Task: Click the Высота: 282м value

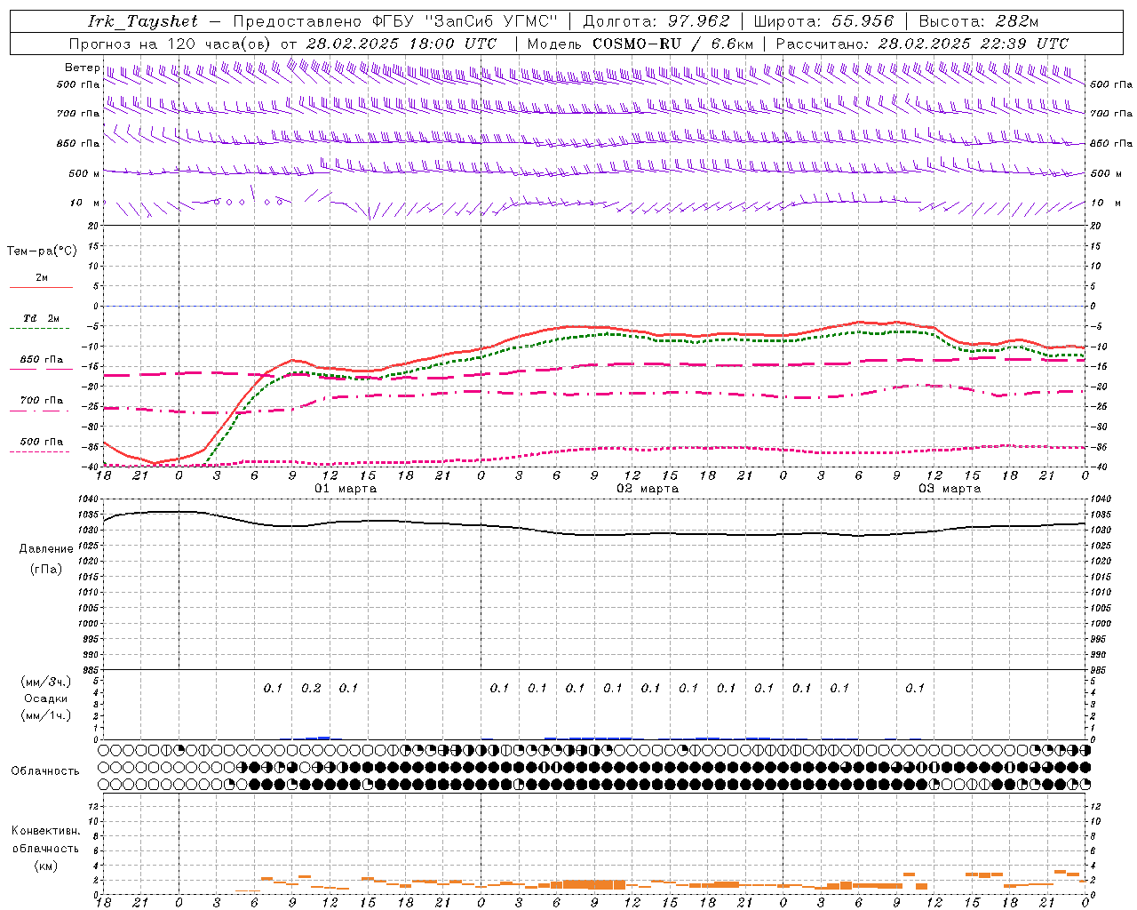Action: [978, 21]
